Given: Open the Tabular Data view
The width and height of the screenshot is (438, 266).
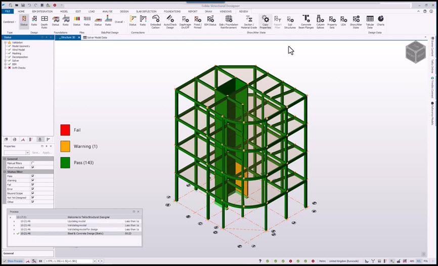Looking at the screenshot, I should click(370, 22).
